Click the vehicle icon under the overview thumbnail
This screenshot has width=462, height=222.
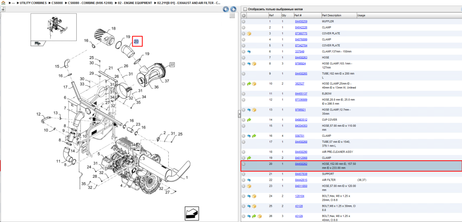tap(37, 43)
